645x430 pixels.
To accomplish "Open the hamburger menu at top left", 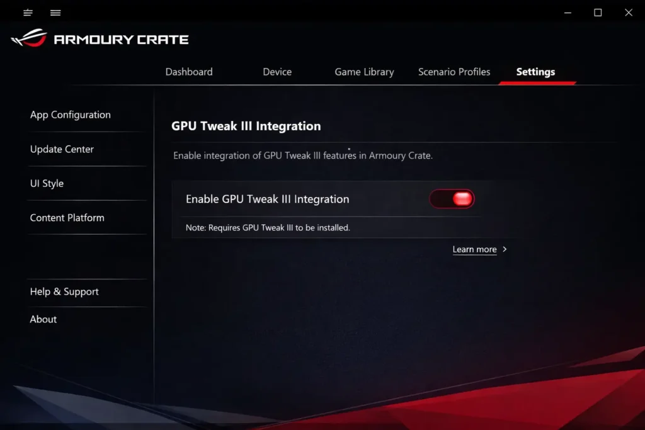I will click(55, 13).
